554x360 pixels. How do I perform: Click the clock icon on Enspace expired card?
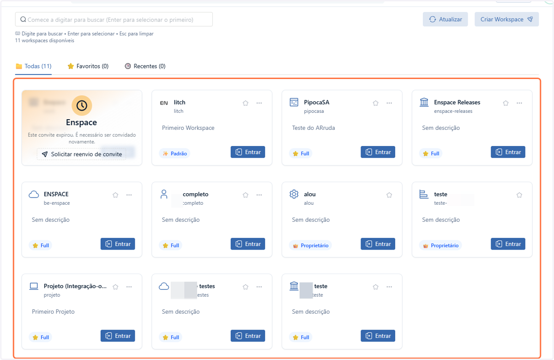pyautogui.click(x=82, y=106)
